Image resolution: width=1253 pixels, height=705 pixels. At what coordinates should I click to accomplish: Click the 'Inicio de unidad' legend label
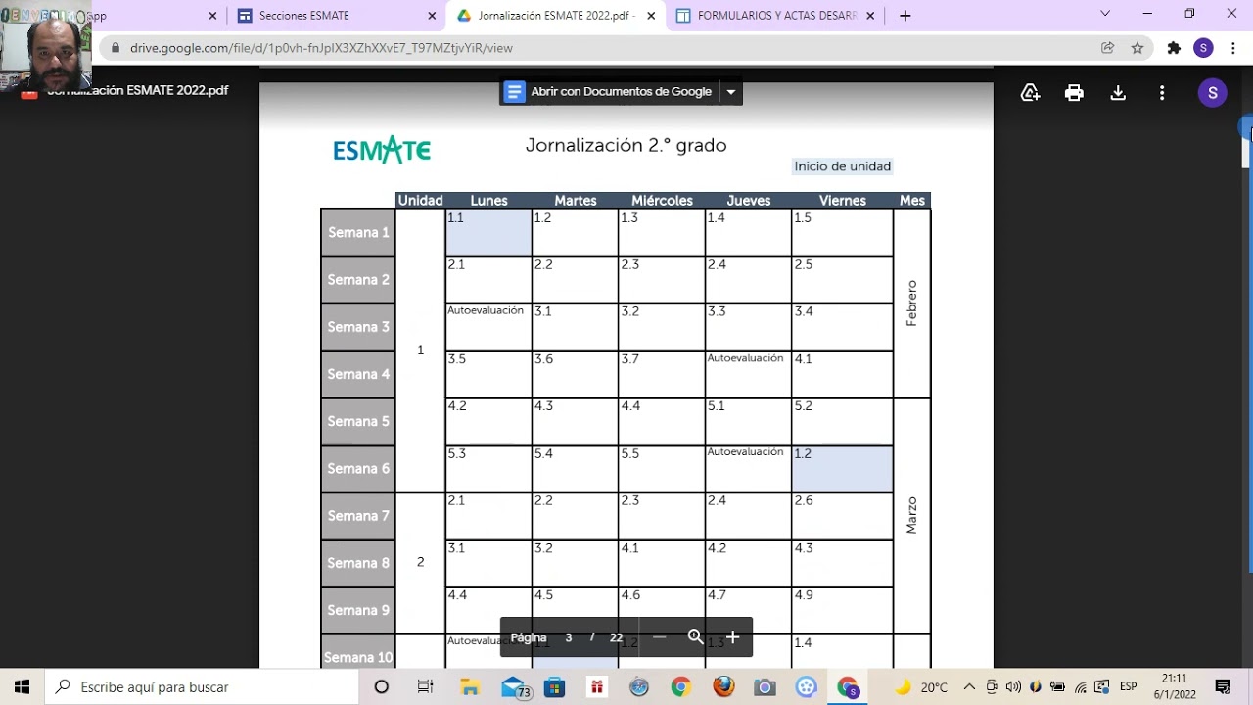click(x=842, y=166)
